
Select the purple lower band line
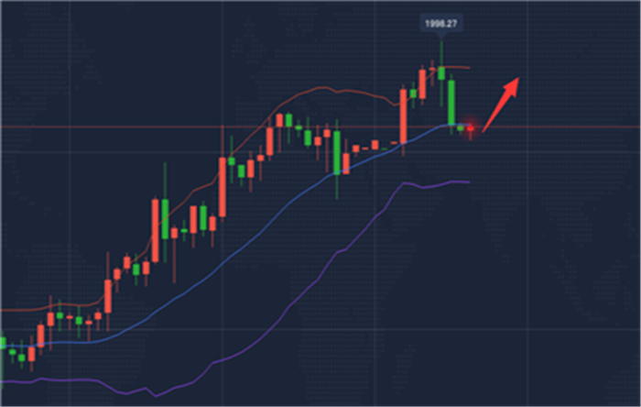pyautogui.click(x=302, y=291)
